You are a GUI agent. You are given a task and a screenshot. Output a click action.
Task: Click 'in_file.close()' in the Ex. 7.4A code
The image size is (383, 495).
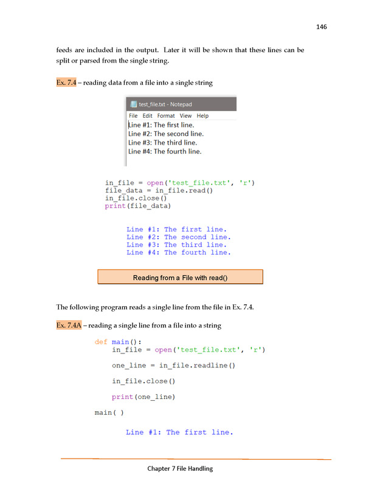143,381
